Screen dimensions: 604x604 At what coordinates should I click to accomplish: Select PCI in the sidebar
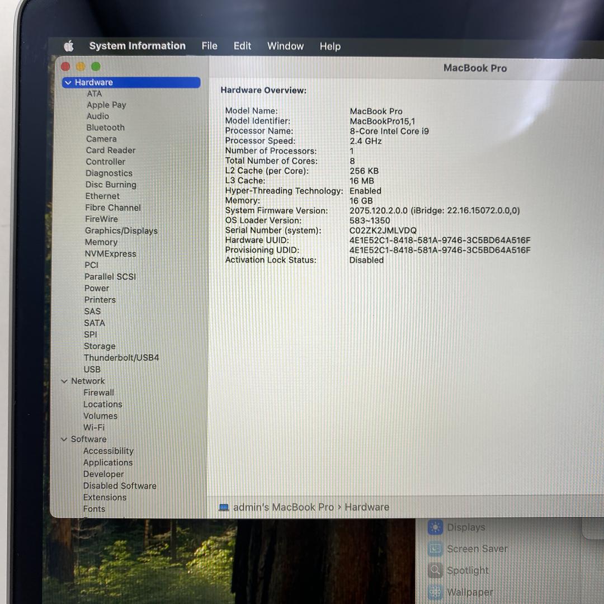(x=92, y=265)
